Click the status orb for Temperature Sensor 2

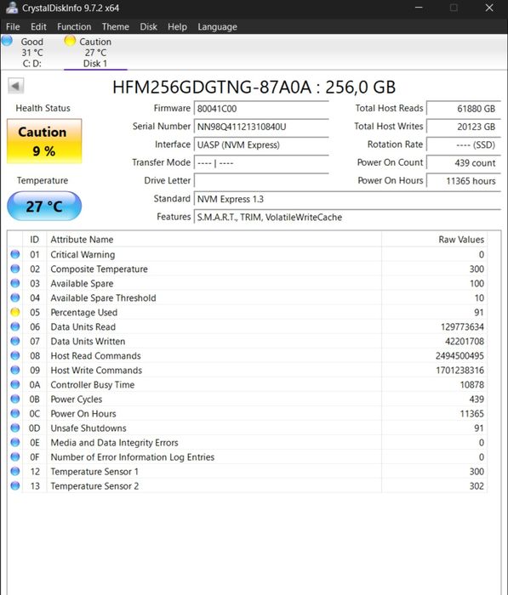click(x=15, y=485)
